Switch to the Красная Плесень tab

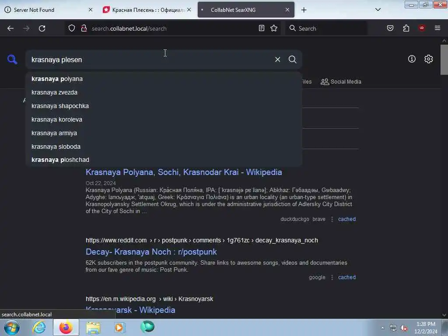147,10
